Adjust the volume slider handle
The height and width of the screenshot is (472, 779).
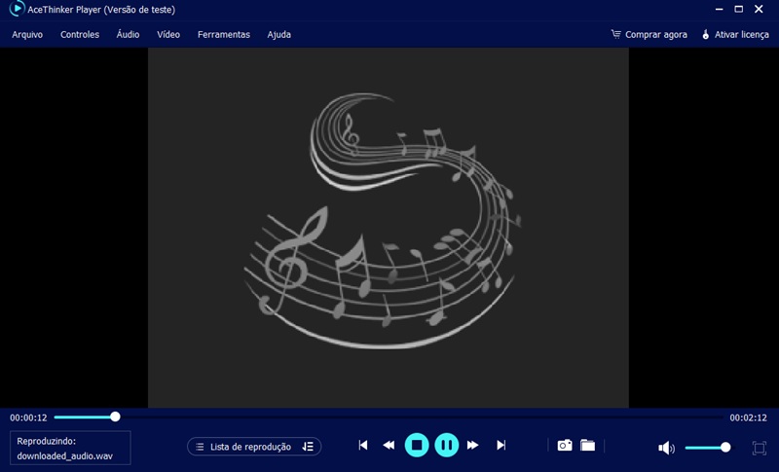725,448
